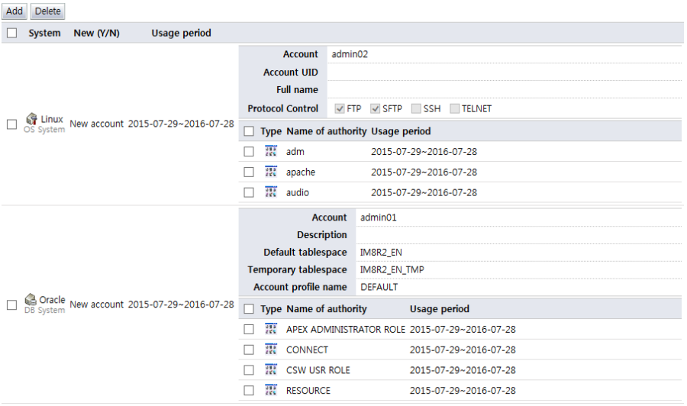687x406 pixels.
Task: Enable the TELNET protocol checkbox
Action: (x=454, y=108)
